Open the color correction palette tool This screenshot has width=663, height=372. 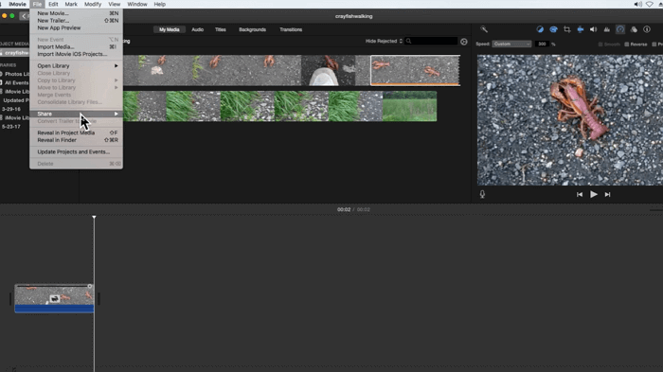553,29
